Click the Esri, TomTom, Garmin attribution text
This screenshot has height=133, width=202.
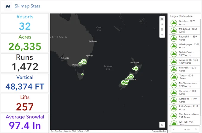70,131
